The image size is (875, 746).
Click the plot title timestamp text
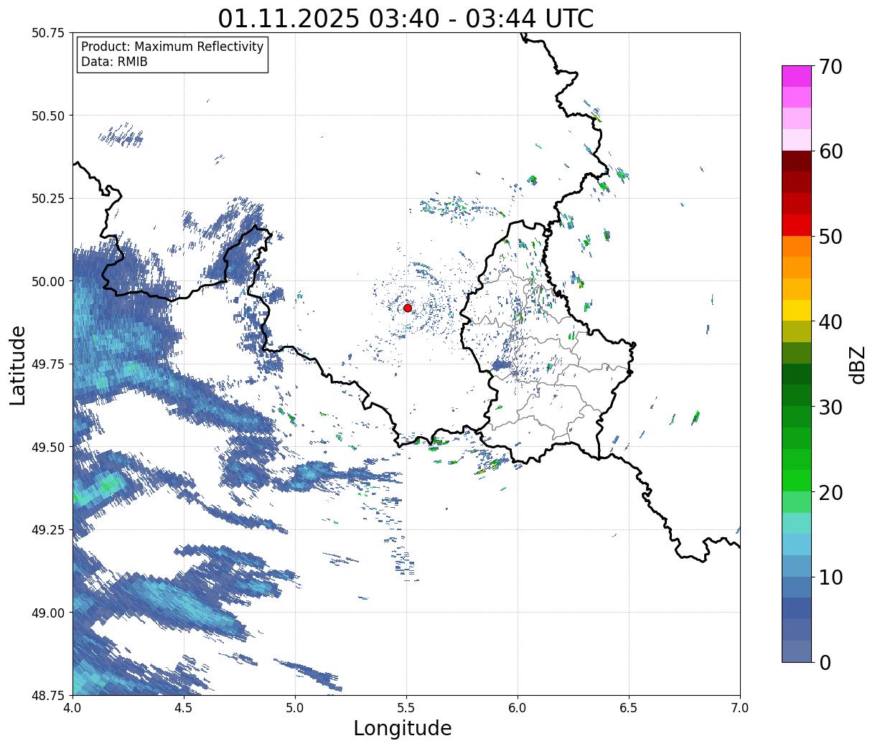pos(406,18)
